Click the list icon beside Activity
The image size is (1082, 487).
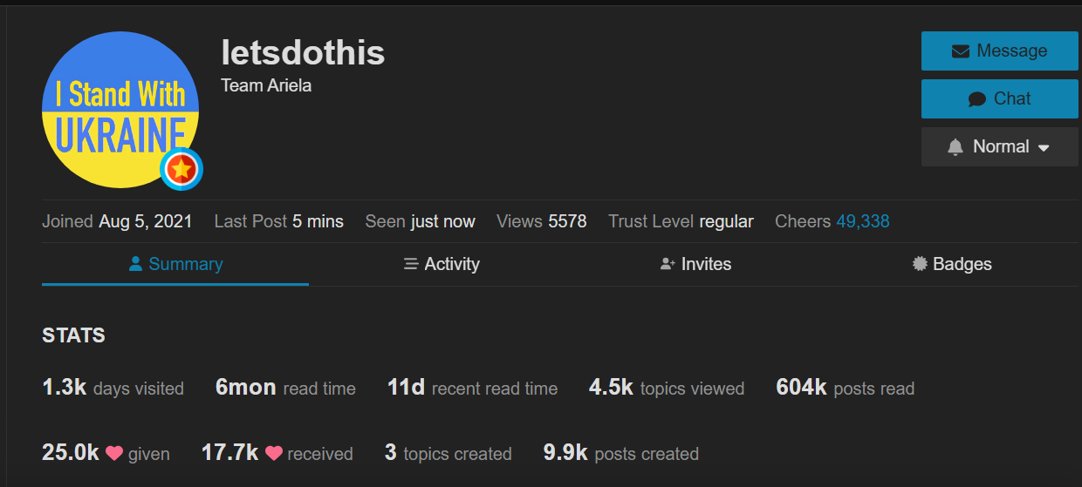point(411,264)
